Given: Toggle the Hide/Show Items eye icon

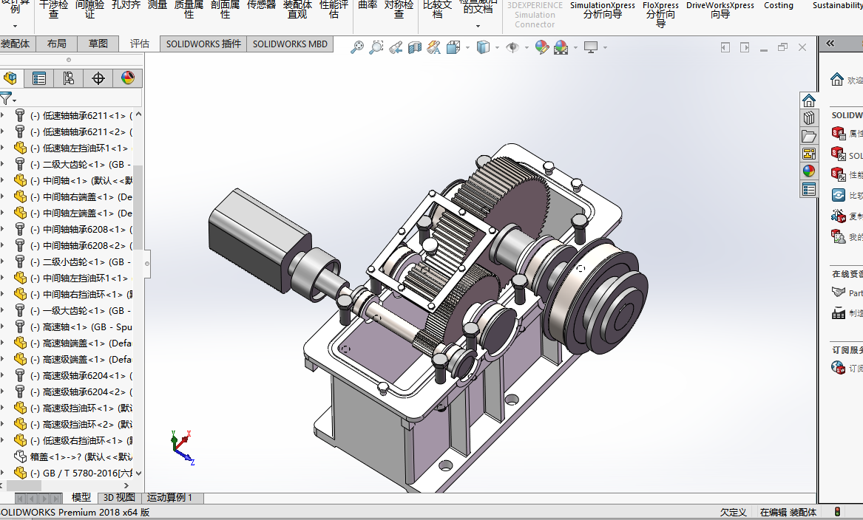Looking at the screenshot, I should point(512,48).
